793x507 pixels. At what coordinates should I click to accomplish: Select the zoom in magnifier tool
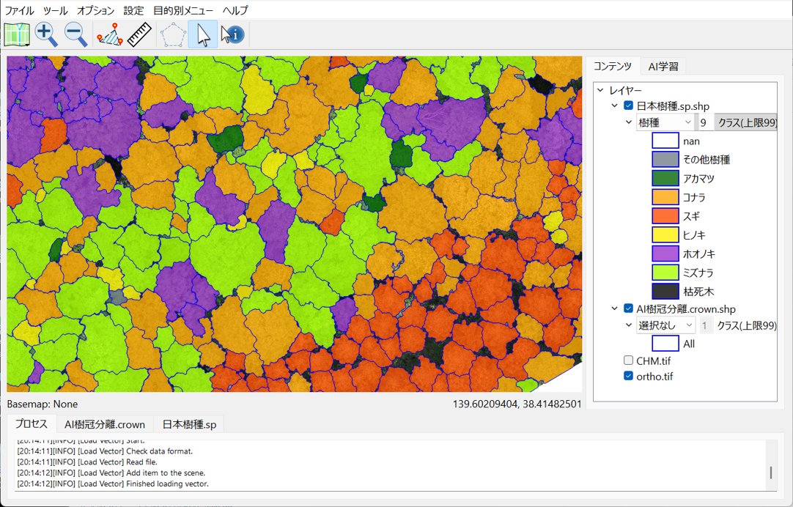[x=46, y=34]
